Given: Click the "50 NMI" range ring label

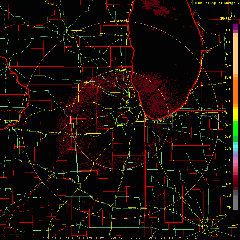Looking at the screenshot, I should (x=120, y=70).
